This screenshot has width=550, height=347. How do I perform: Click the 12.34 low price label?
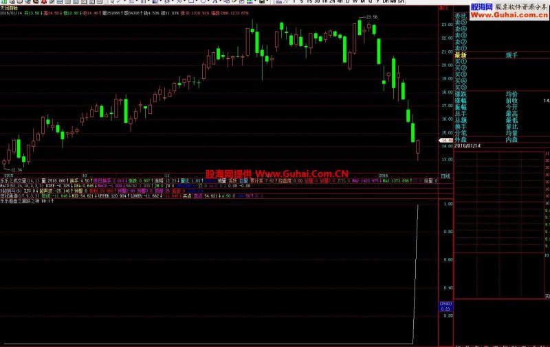pos(16,169)
